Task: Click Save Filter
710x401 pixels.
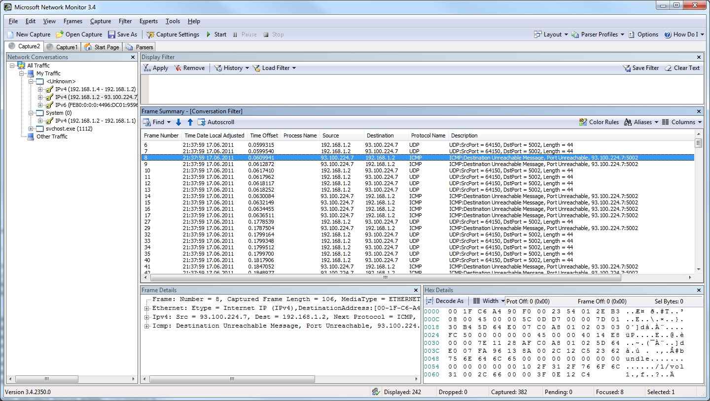Action: [x=641, y=68]
